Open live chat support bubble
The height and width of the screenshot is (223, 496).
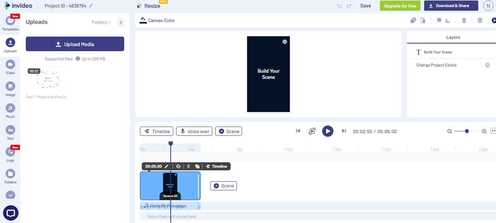11,213
